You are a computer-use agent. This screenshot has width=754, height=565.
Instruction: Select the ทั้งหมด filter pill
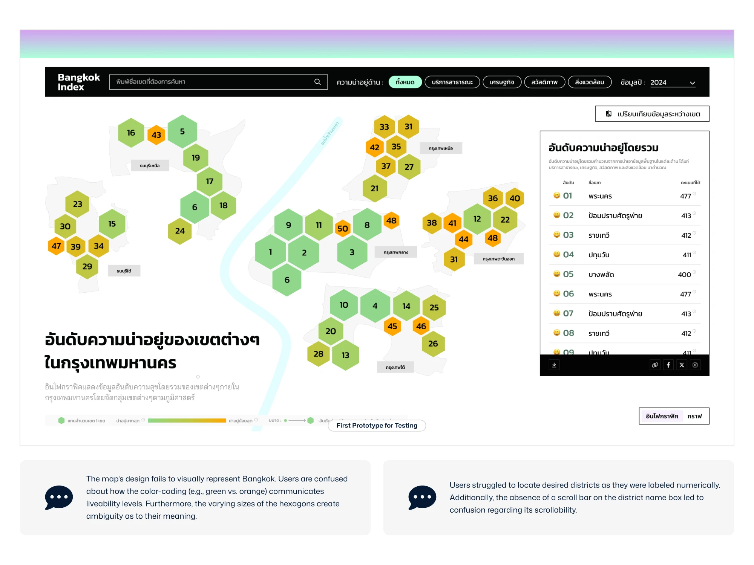[405, 82]
